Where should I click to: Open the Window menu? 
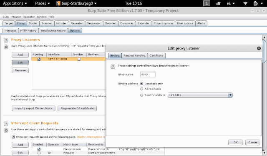42,17
